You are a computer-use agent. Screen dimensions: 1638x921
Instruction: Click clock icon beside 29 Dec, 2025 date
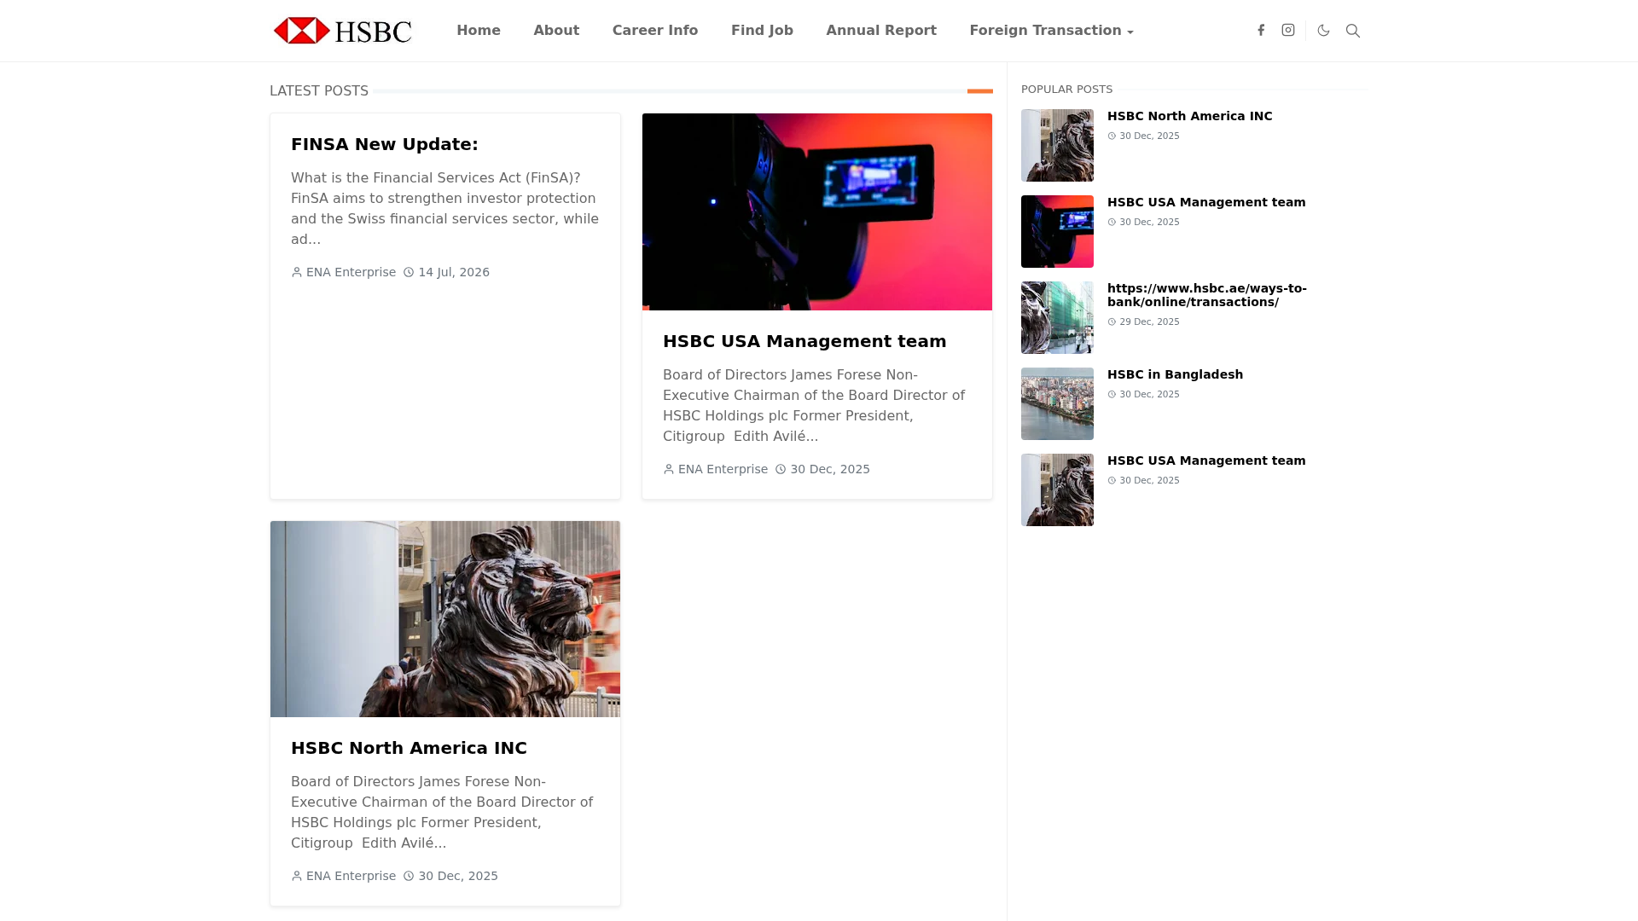[x=1112, y=322]
